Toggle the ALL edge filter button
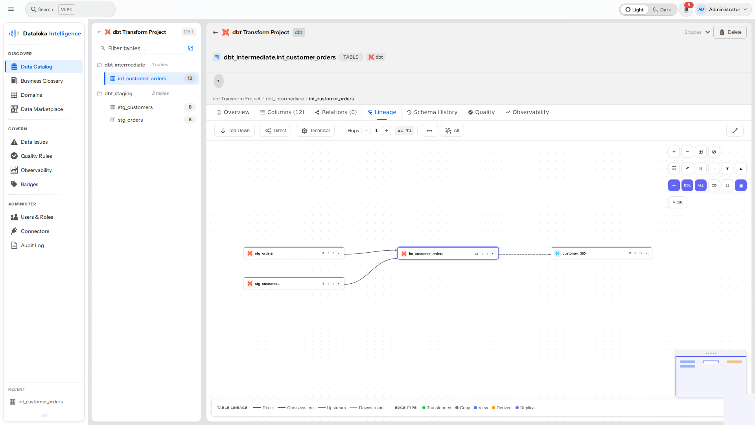The image size is (755, 425). pos(701,185)
